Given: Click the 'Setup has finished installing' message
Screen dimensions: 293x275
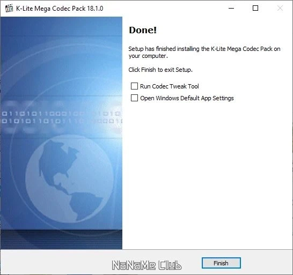Looking at the screenshot, I should [x=204, y=53].
